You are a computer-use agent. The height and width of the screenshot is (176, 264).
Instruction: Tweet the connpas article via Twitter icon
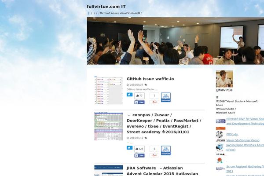129,148
